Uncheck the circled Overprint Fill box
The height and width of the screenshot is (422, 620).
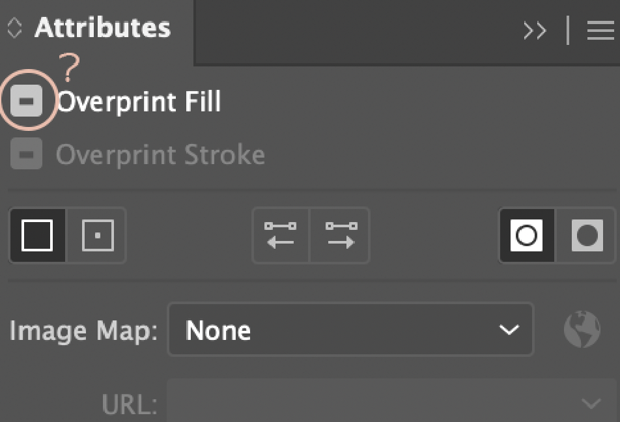[27, 101]
